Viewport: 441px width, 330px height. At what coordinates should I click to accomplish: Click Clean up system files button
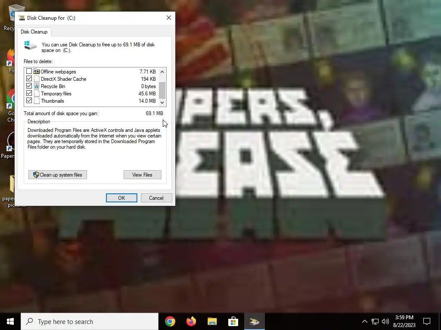click(58, 174)
